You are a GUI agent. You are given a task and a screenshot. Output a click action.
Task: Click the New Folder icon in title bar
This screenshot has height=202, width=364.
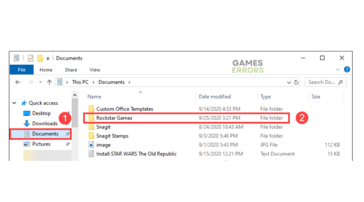pos(40,58)
